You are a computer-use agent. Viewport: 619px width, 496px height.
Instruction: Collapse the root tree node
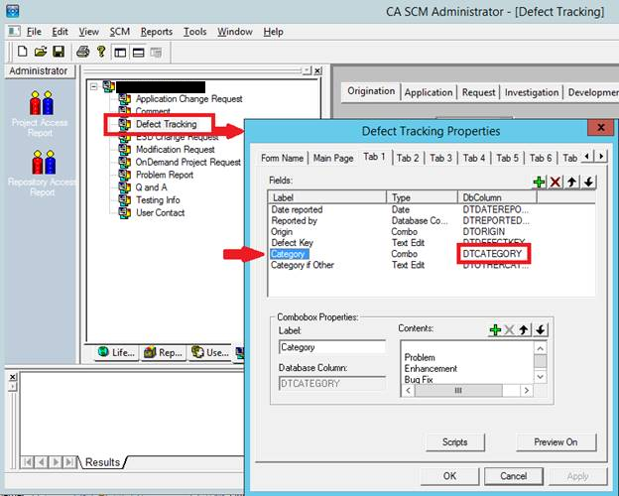point(93,86)
